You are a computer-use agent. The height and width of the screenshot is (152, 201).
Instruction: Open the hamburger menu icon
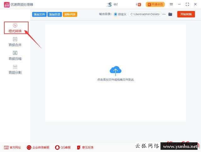click(x=171, y=4)
